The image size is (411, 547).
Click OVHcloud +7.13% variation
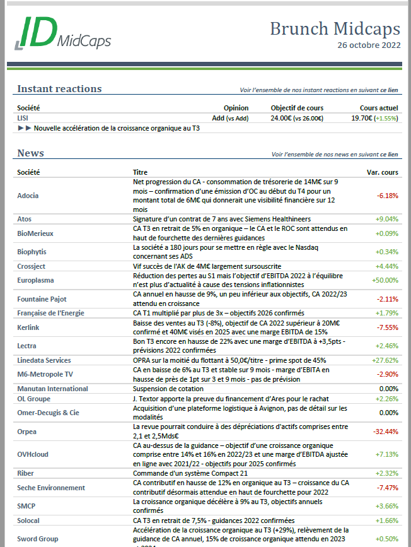click(386, 454)
